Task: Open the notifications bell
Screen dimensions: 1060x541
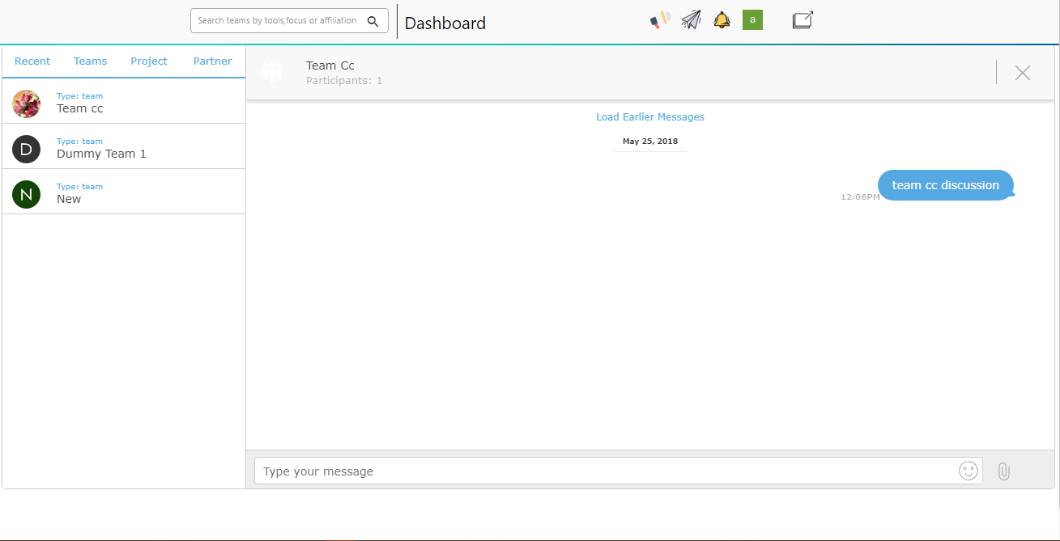Action: tap(722, 20)
